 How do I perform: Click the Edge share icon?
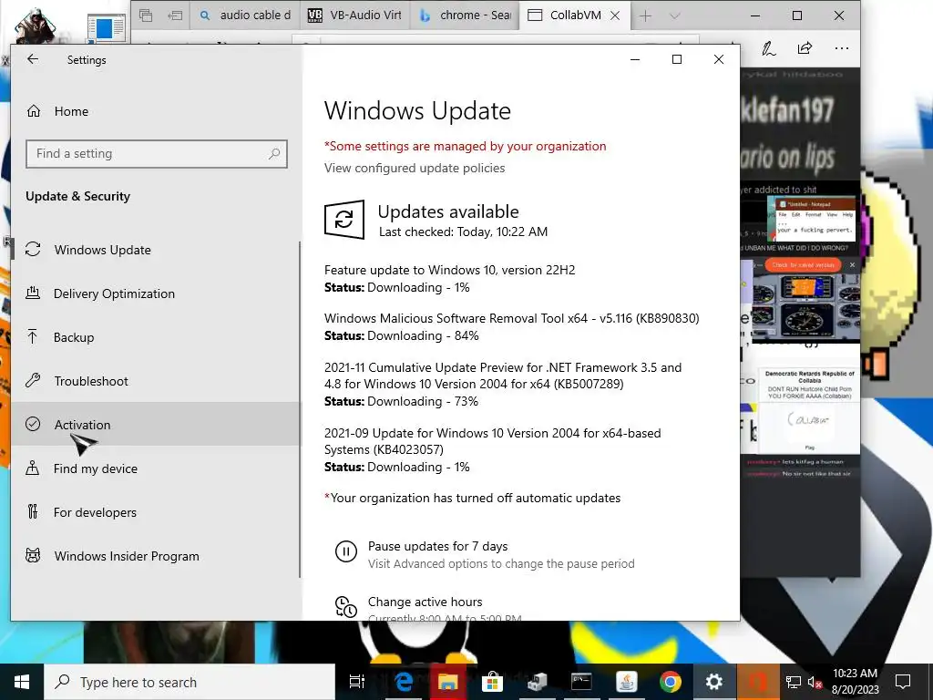[x=805, y=48]
